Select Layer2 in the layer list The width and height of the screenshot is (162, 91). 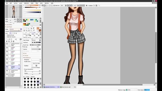[x=13, y=60]
